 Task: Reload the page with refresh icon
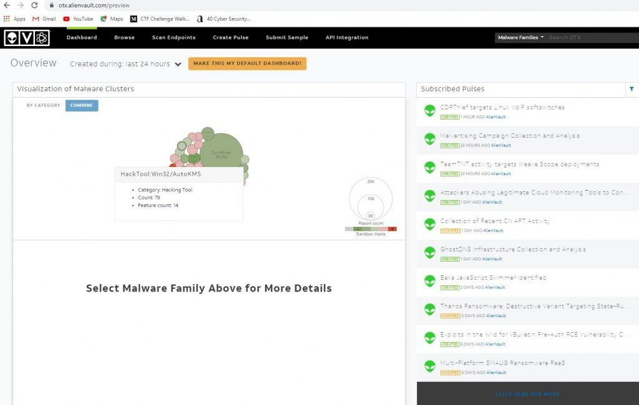(35, 5)
